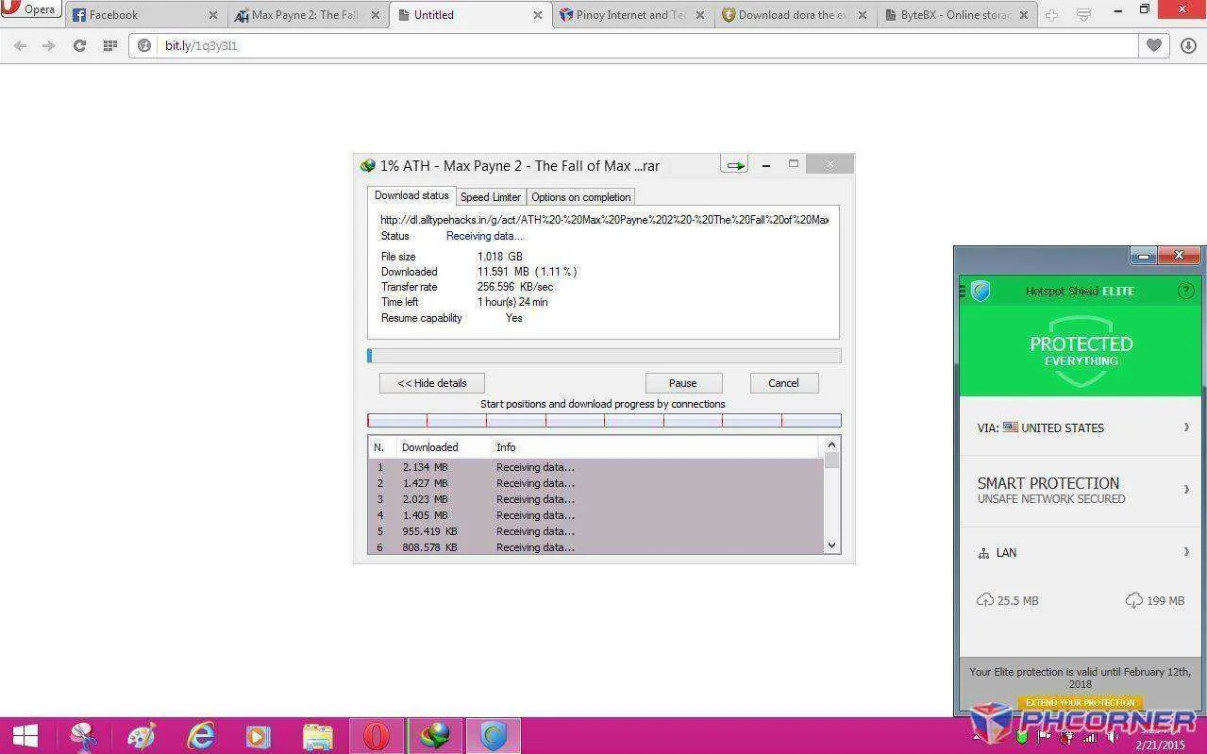Switch to the Download dora tab
Viewport: 1207px width, 754px height.
[795, 15]
